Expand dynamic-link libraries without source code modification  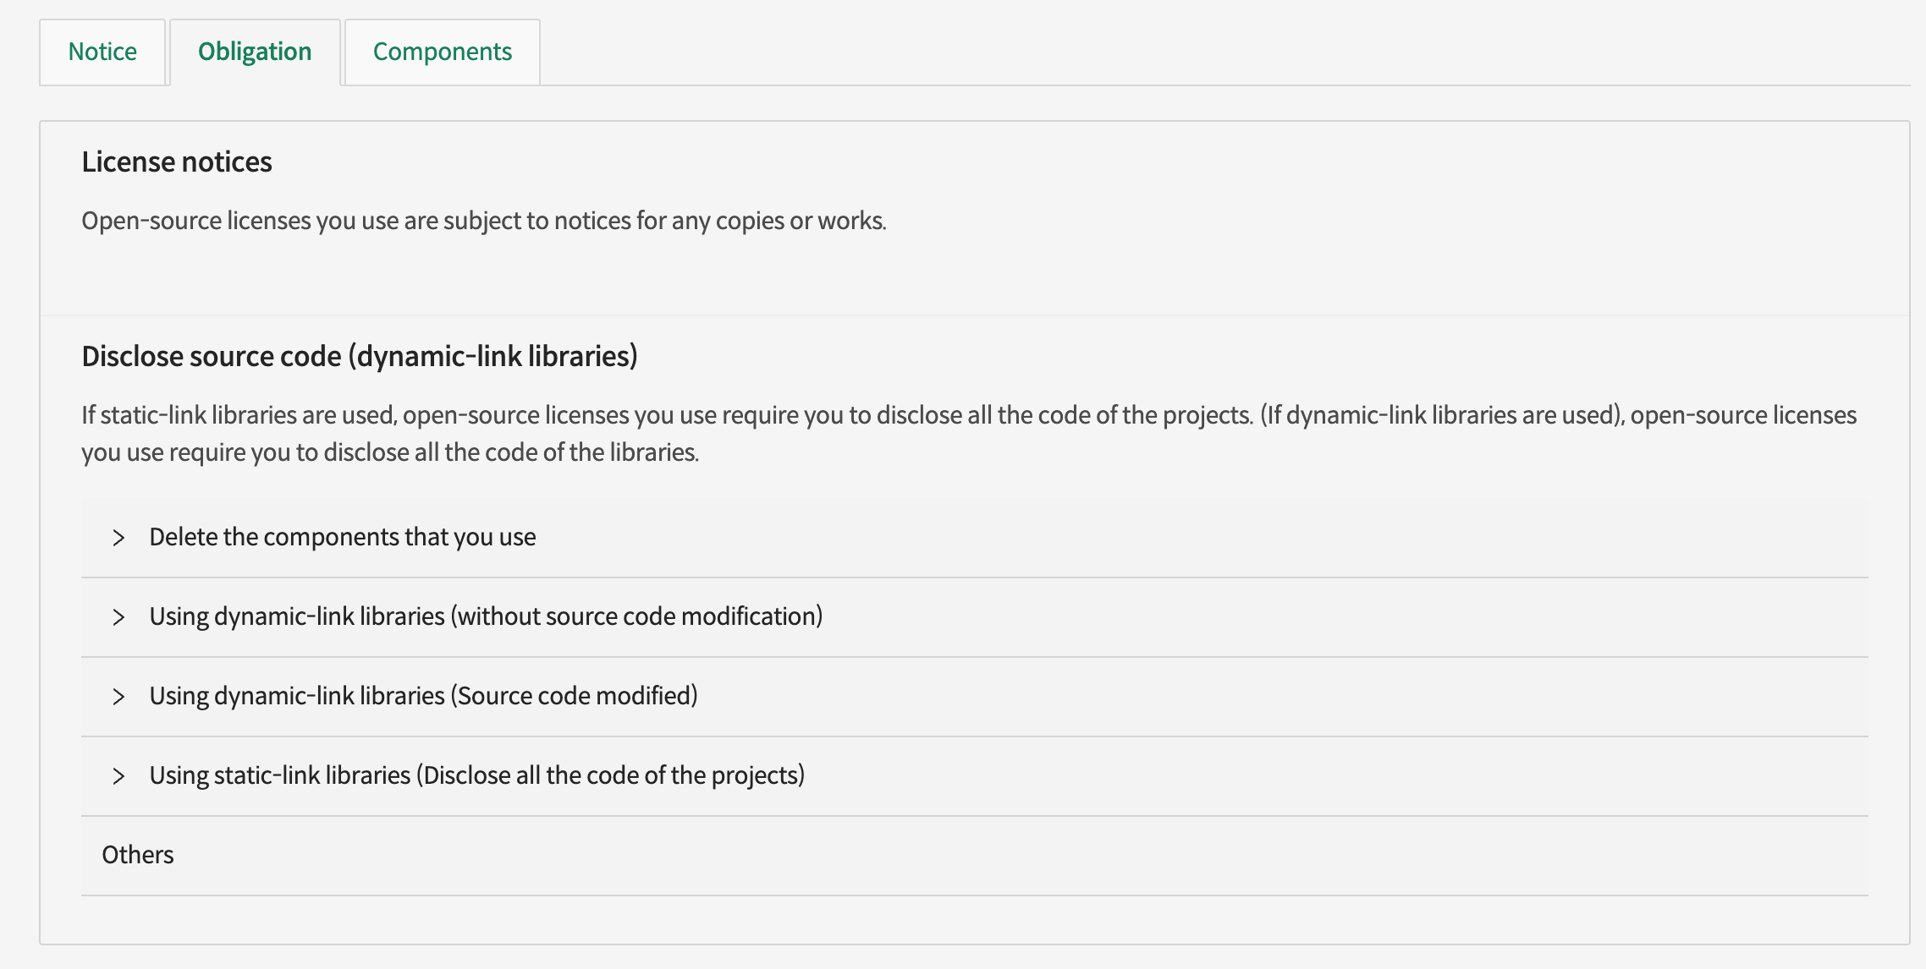(x=486, y=617)
